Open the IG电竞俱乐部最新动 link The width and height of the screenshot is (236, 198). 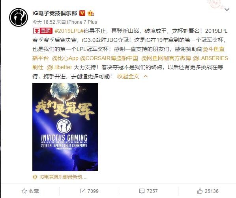pyautogui.click(x=63, y=177)
